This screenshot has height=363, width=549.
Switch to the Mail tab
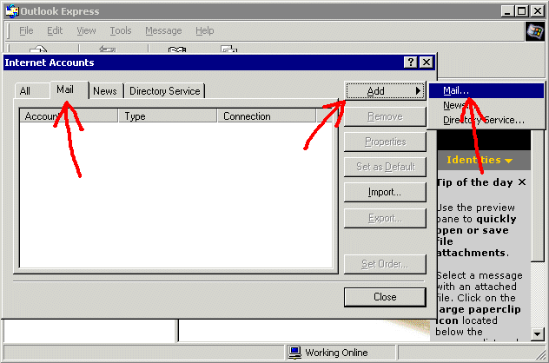coord(69,89)
